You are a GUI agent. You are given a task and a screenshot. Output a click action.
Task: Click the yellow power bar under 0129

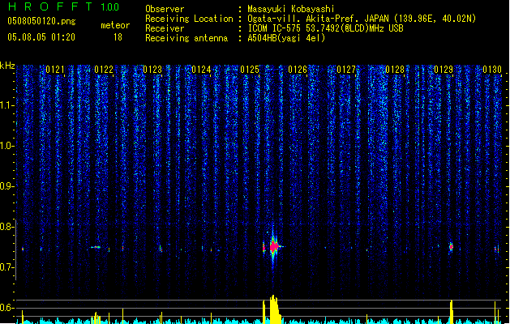[x=452, y=312]
